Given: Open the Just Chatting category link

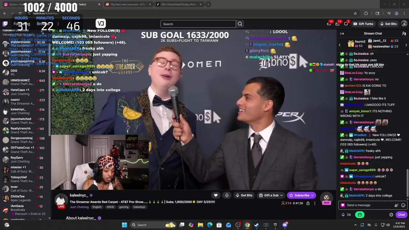Looking at the screenshot, I should 79,207.
